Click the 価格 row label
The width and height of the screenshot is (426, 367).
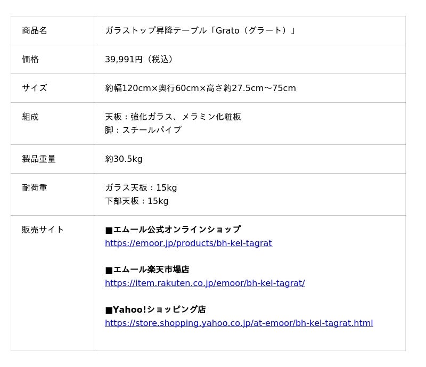tap(30, 60)
